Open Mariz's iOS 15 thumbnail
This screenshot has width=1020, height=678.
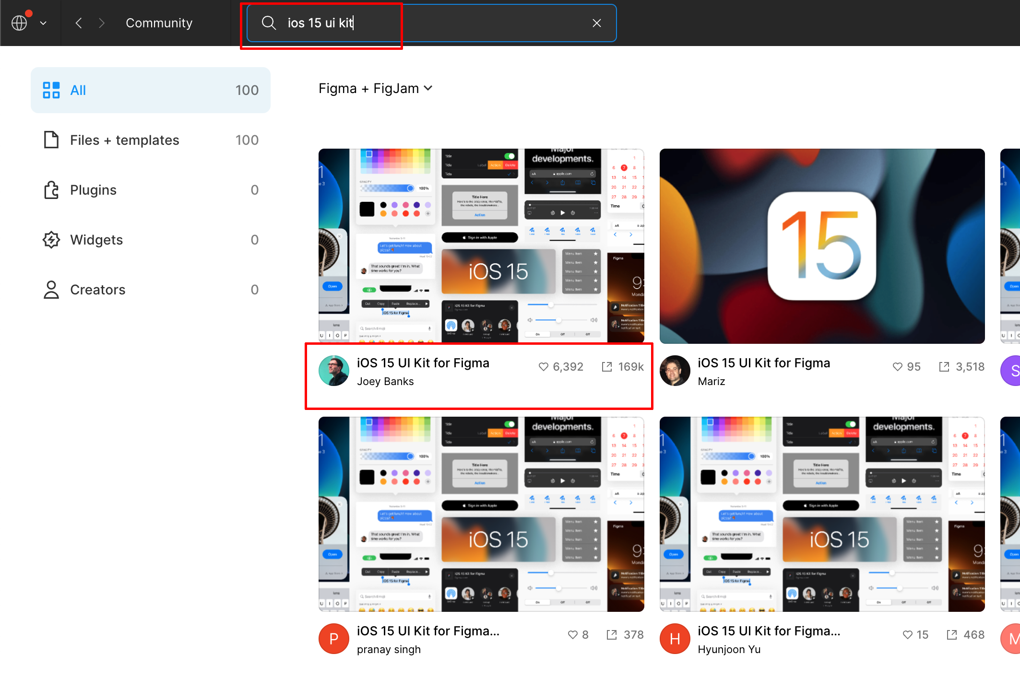point(822,246)
